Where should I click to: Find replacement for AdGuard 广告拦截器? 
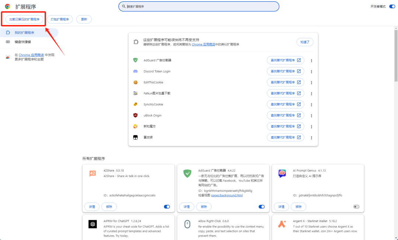coord(286,60)
